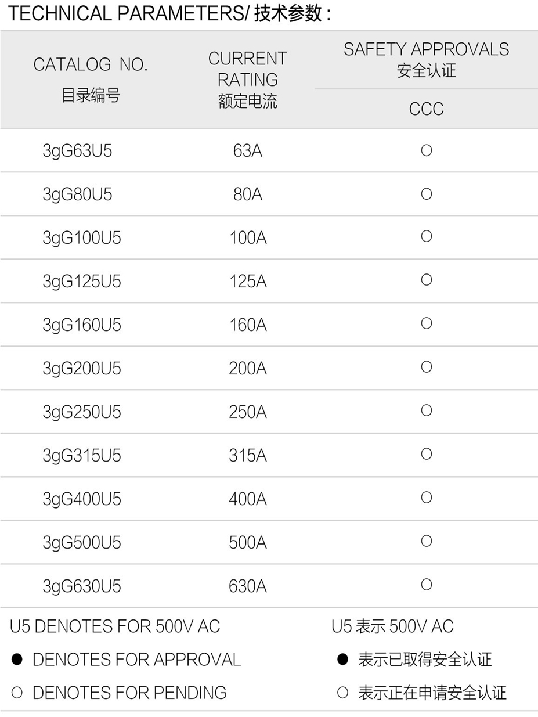The height and width of the screenshot is (717, 538).
Task: Click the 315A current rating value
Action: 248,455
